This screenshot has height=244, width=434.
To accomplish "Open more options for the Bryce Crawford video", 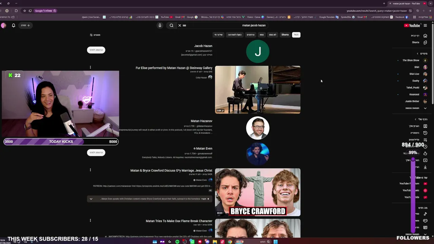I will pos(90,170).
